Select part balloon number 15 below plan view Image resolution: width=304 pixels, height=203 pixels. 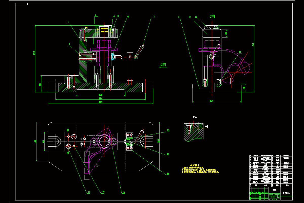point(123,192)
